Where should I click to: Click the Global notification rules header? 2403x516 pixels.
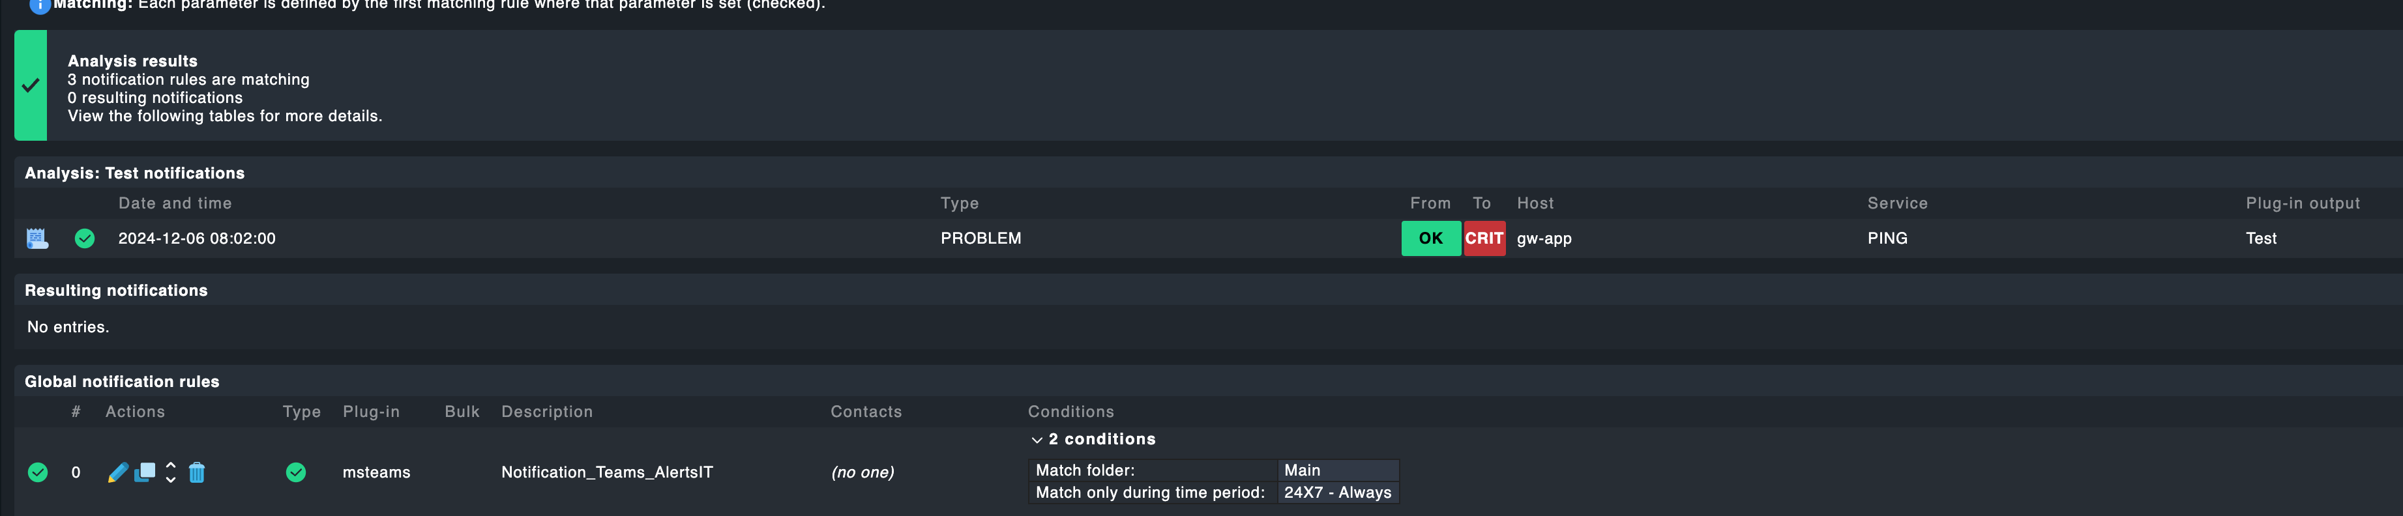click(x=122, y=382)
